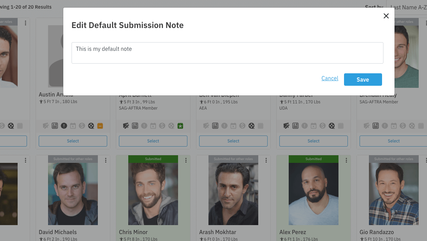Click dollar icon on the 99 Lbs card
The width and height of the screenshot is (427, 241).
click(162, 126)
